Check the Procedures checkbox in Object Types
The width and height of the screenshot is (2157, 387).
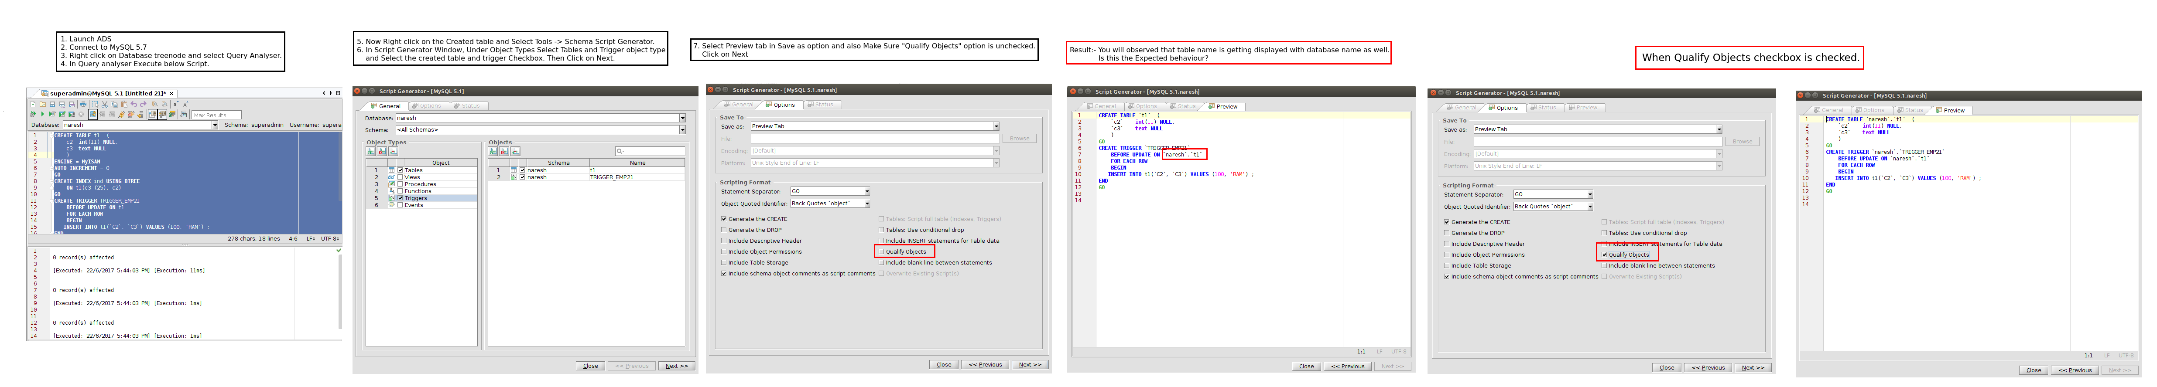pyautogui.click(x=400, y=185)
